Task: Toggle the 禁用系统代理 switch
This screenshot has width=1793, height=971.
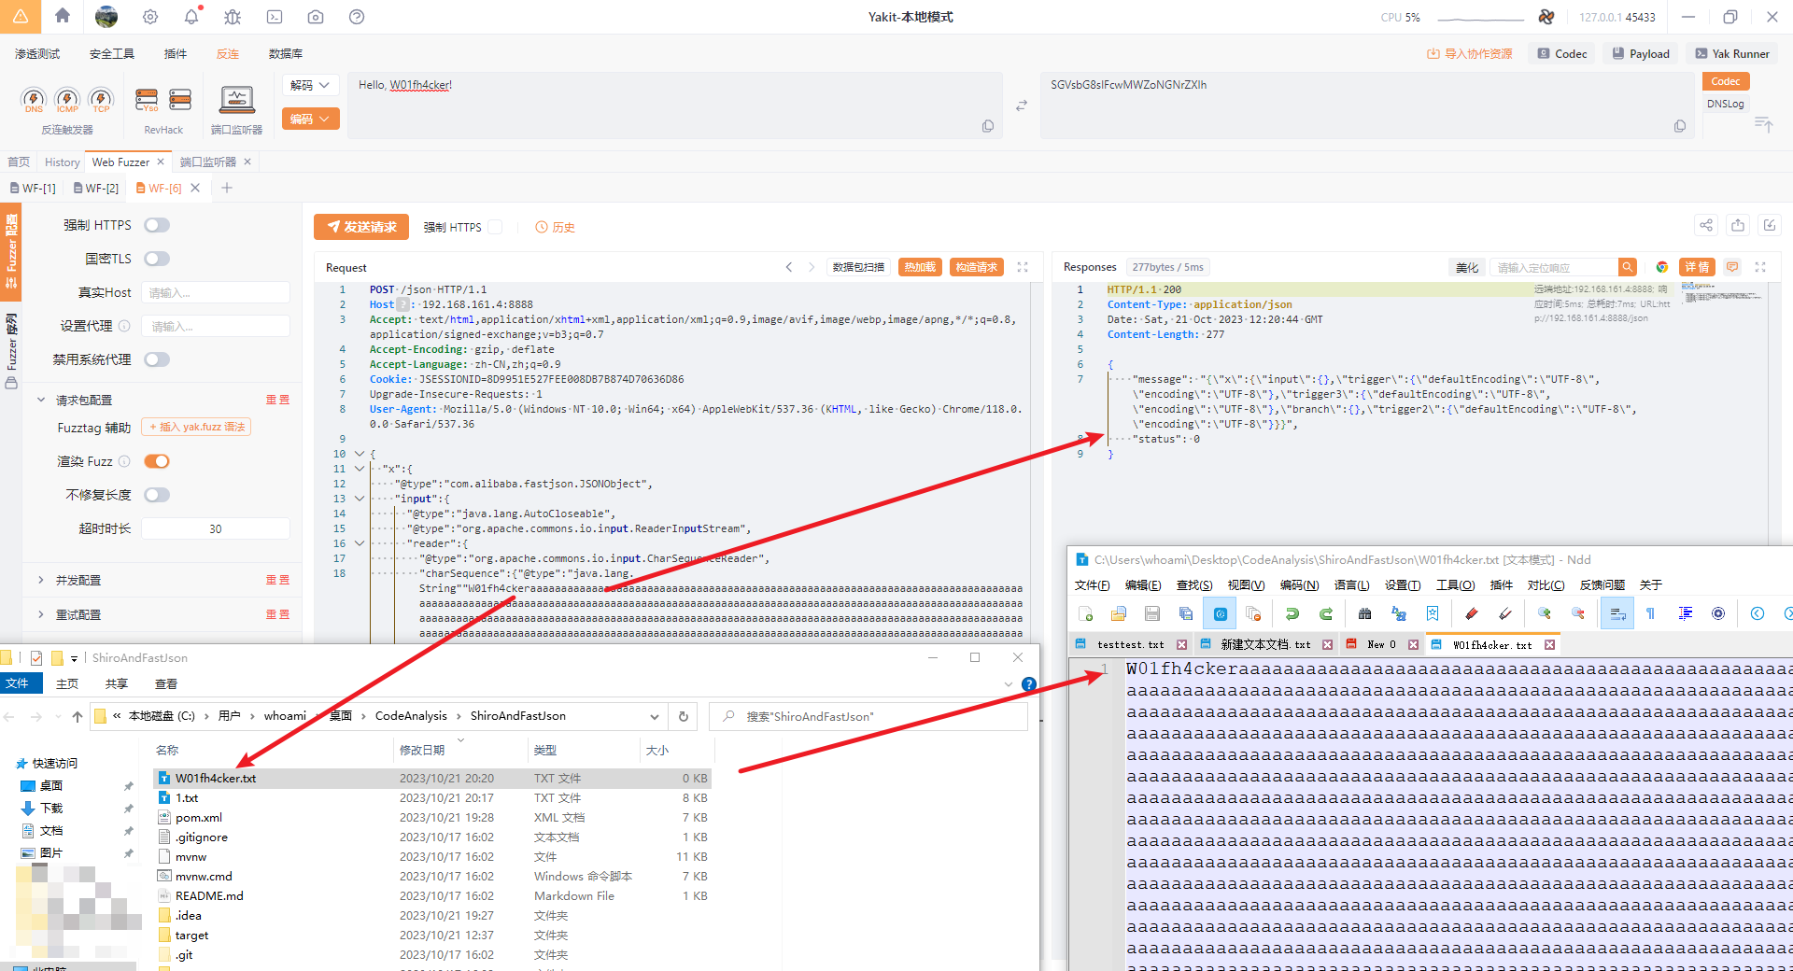Action: (157, 359)
